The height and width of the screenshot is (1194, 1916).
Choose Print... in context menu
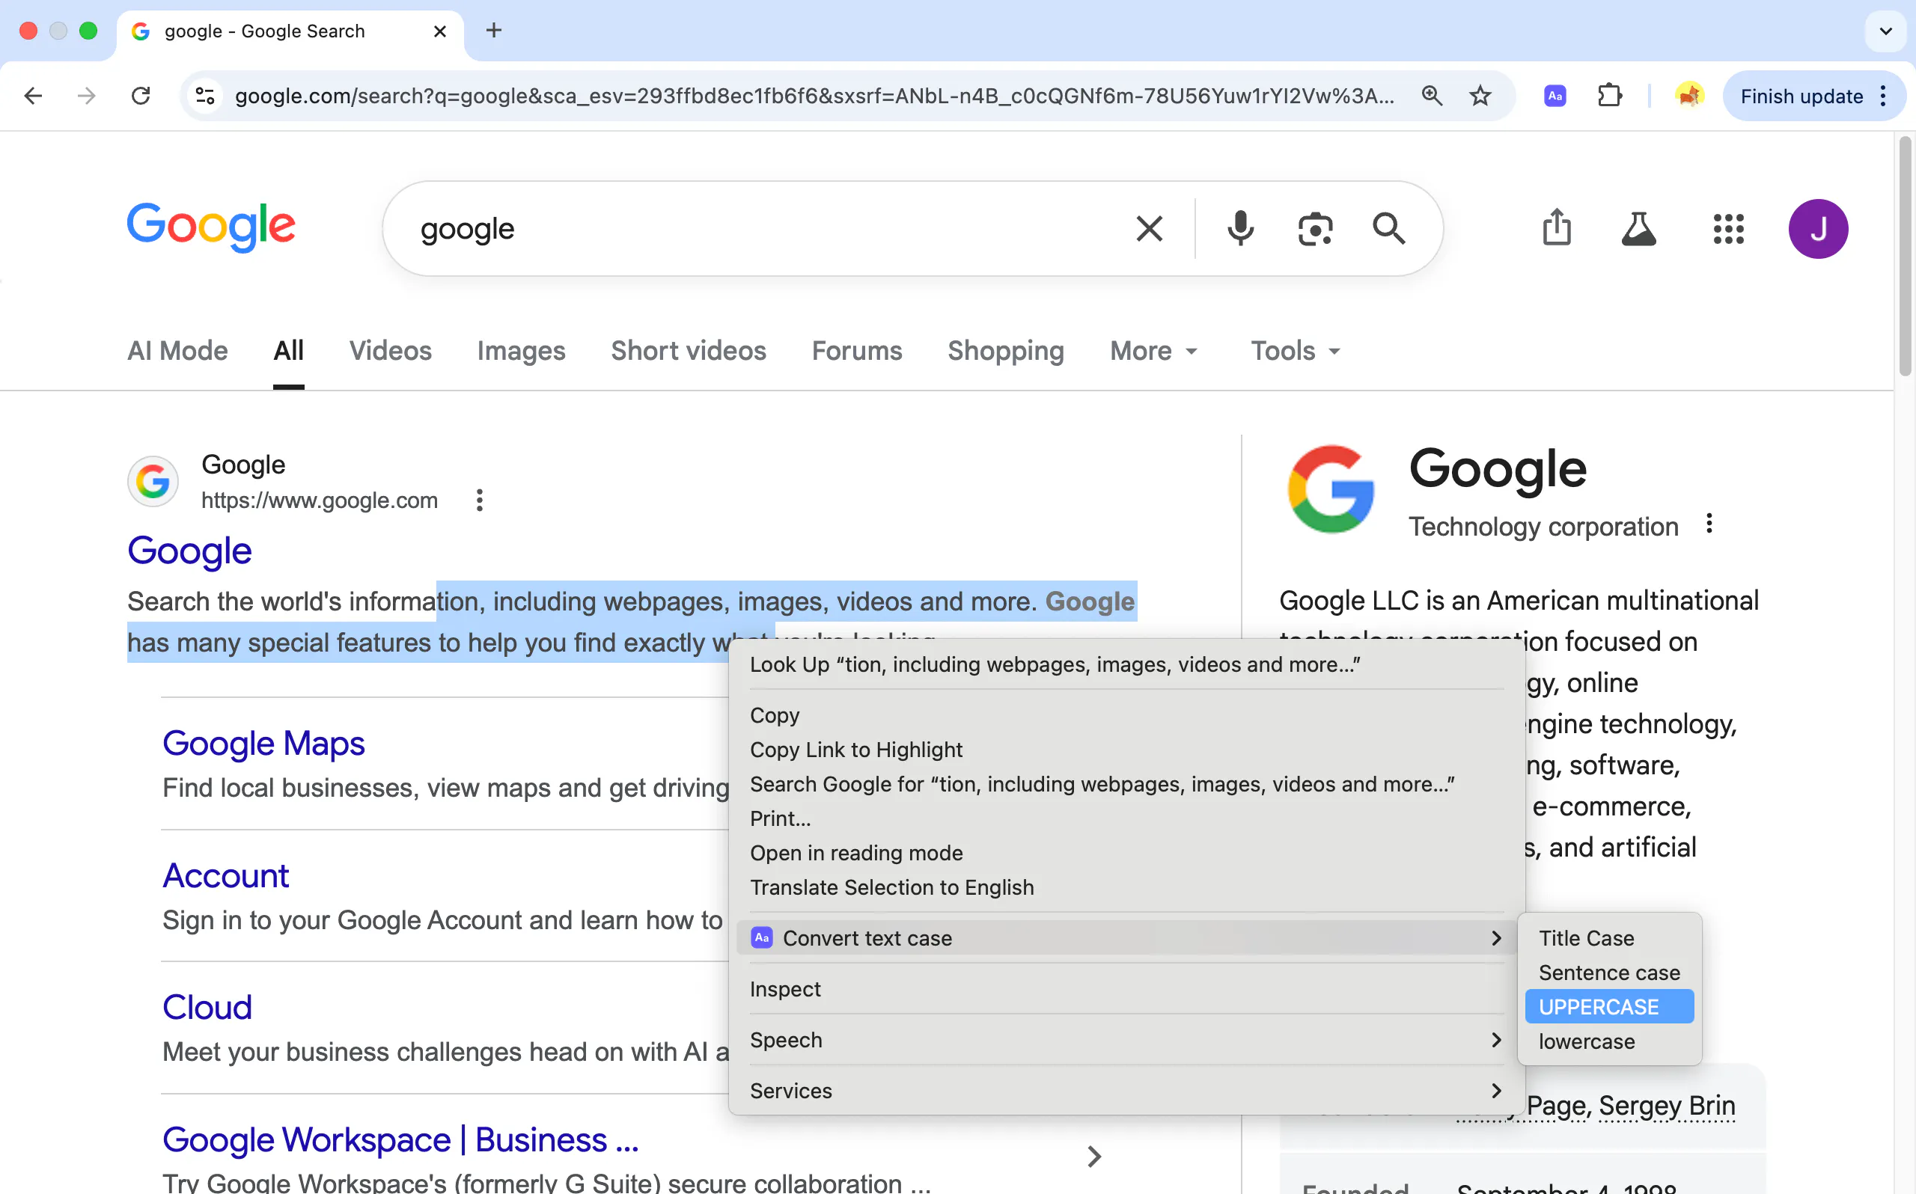1126,818
